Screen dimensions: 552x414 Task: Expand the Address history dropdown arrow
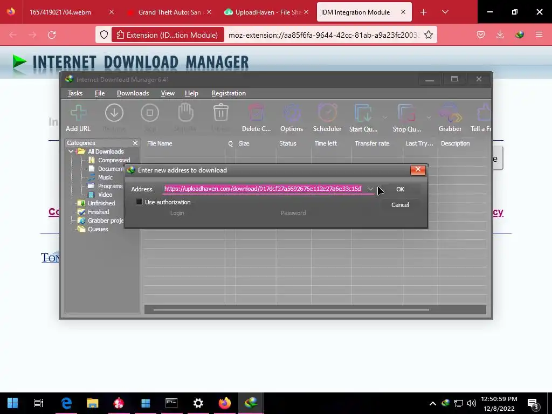click(x=370, y=189)
